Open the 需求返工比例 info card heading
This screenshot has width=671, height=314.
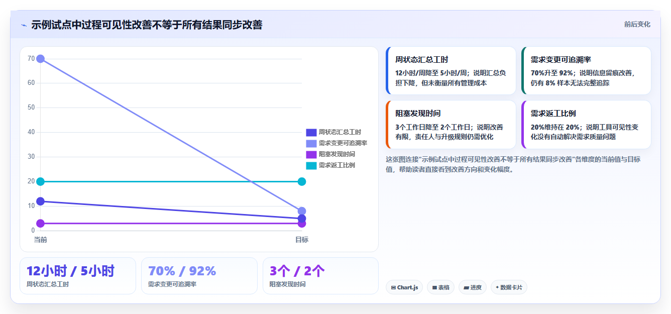[x=553, y=114]
